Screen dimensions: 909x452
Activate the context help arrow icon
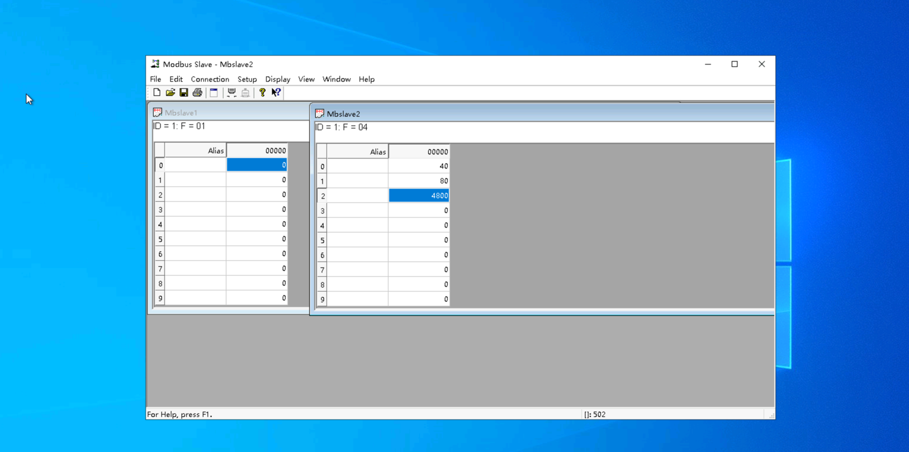tap(276, 92)
